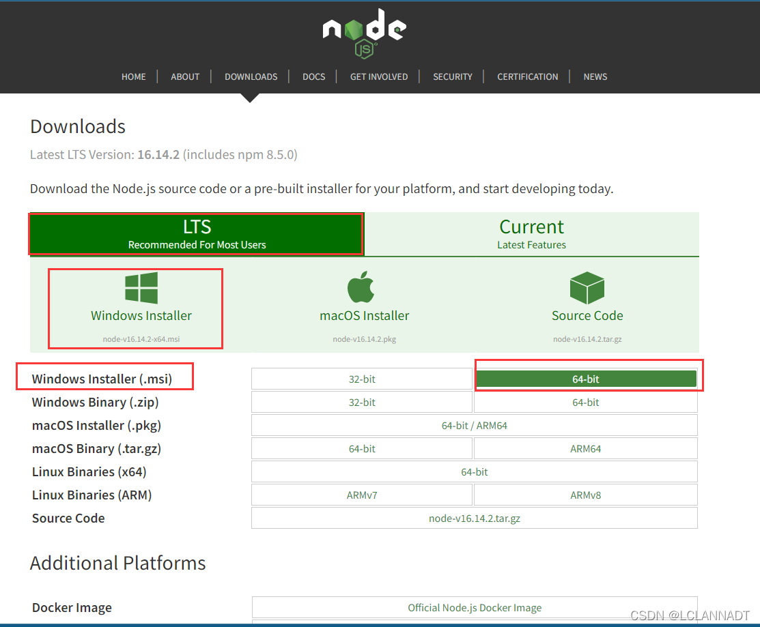Download Windows Binary (.zip) 32-bit
This screenshot has width=760, height=627.
pyautogui.click(x=362, y=403)
